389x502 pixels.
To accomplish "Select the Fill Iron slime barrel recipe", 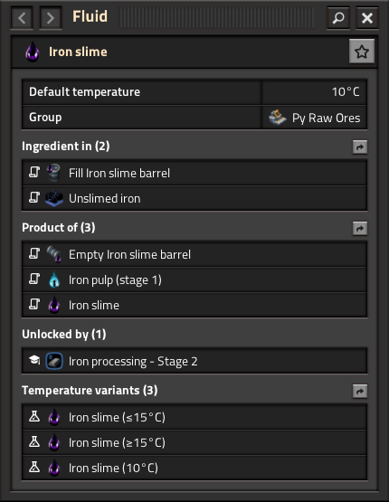I will tap(194, 173).
